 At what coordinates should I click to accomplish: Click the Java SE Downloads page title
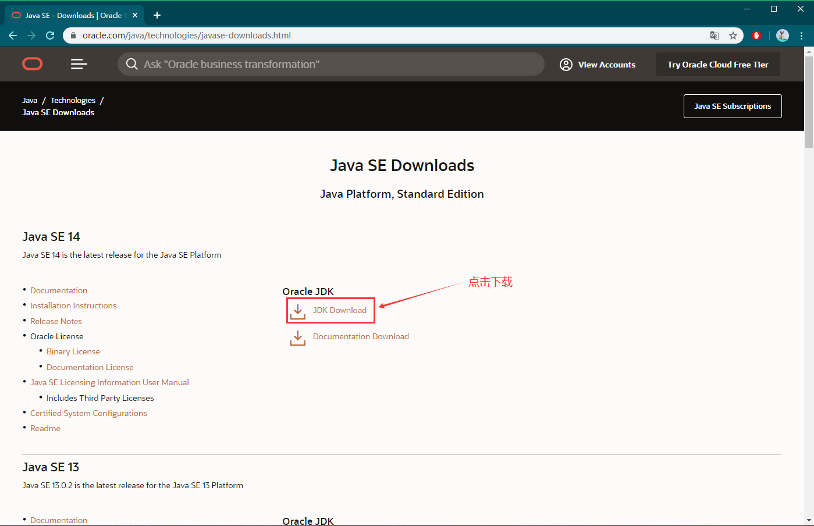402,165
